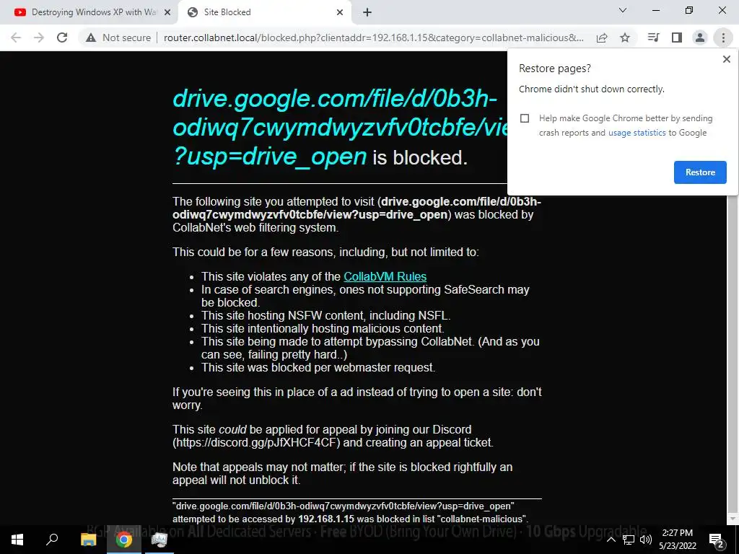
Task: Toggle the Chrome side panel
Action: pyautogui.click(x=677, y=38)
